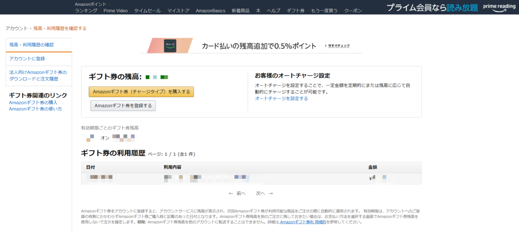The height and width of the screenshot is (237, 519).
Task: Click the チャージ card icon in banner
Action: coord(170,45)
